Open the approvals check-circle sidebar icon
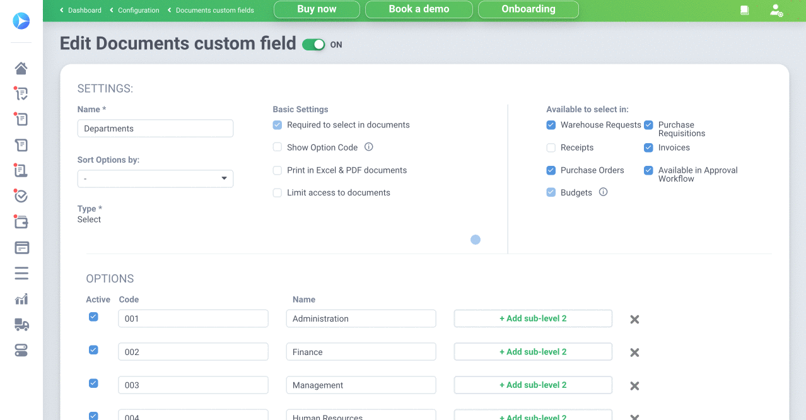 [21, 196]
